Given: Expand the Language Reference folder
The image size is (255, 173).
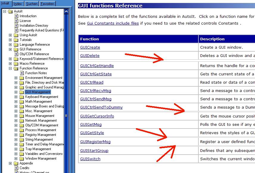Looking at the screenshot, I should (10, 45).
